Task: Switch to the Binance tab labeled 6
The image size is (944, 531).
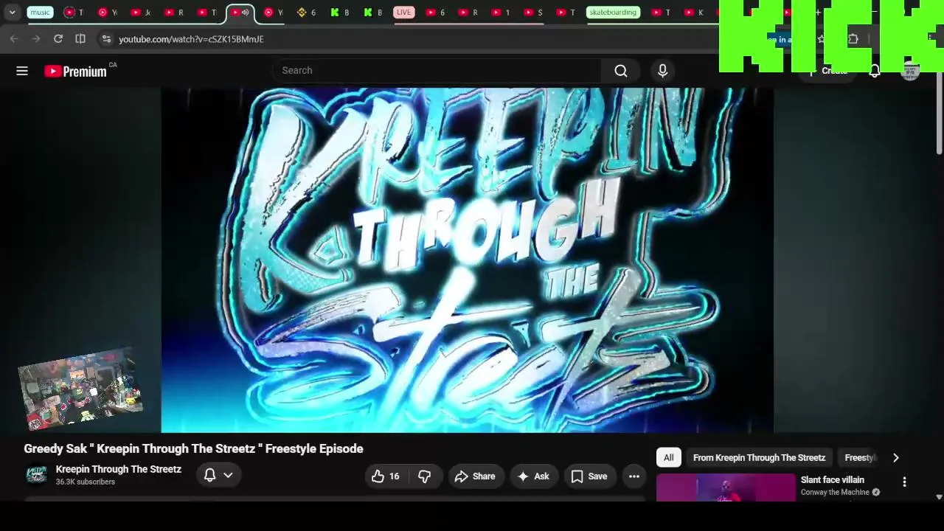Action: pyautogui.click(x=305, y=13)
